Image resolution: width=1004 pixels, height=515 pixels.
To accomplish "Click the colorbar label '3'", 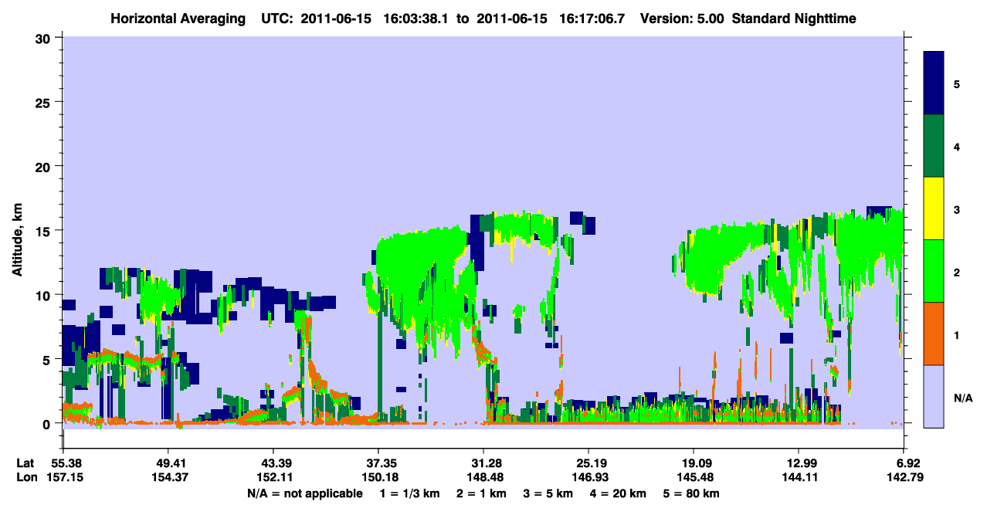I will (957, 209).
